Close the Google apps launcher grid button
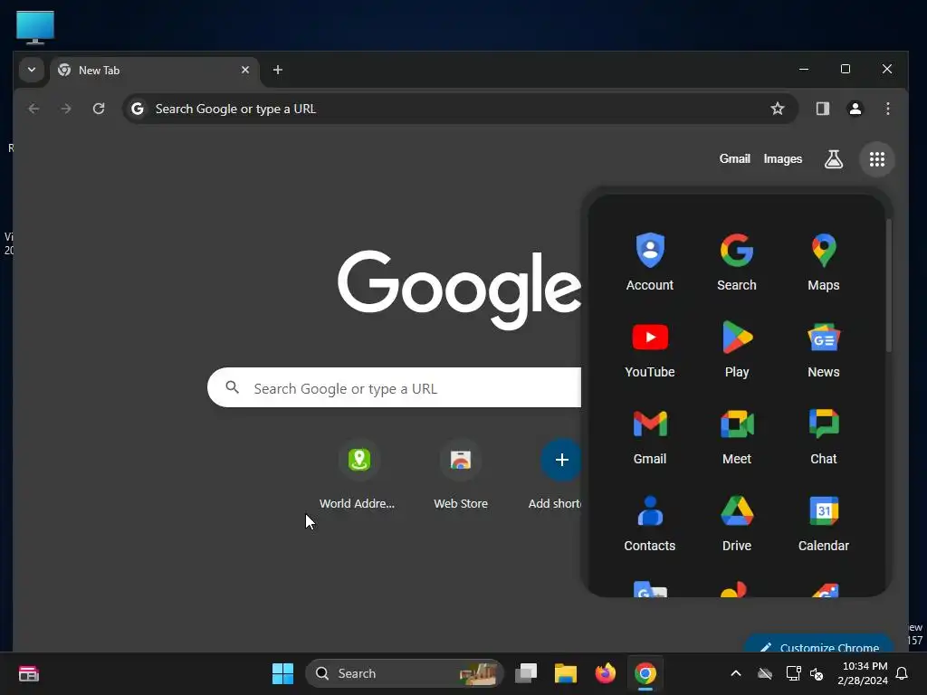The image size is (927, 695). point(876,159)
